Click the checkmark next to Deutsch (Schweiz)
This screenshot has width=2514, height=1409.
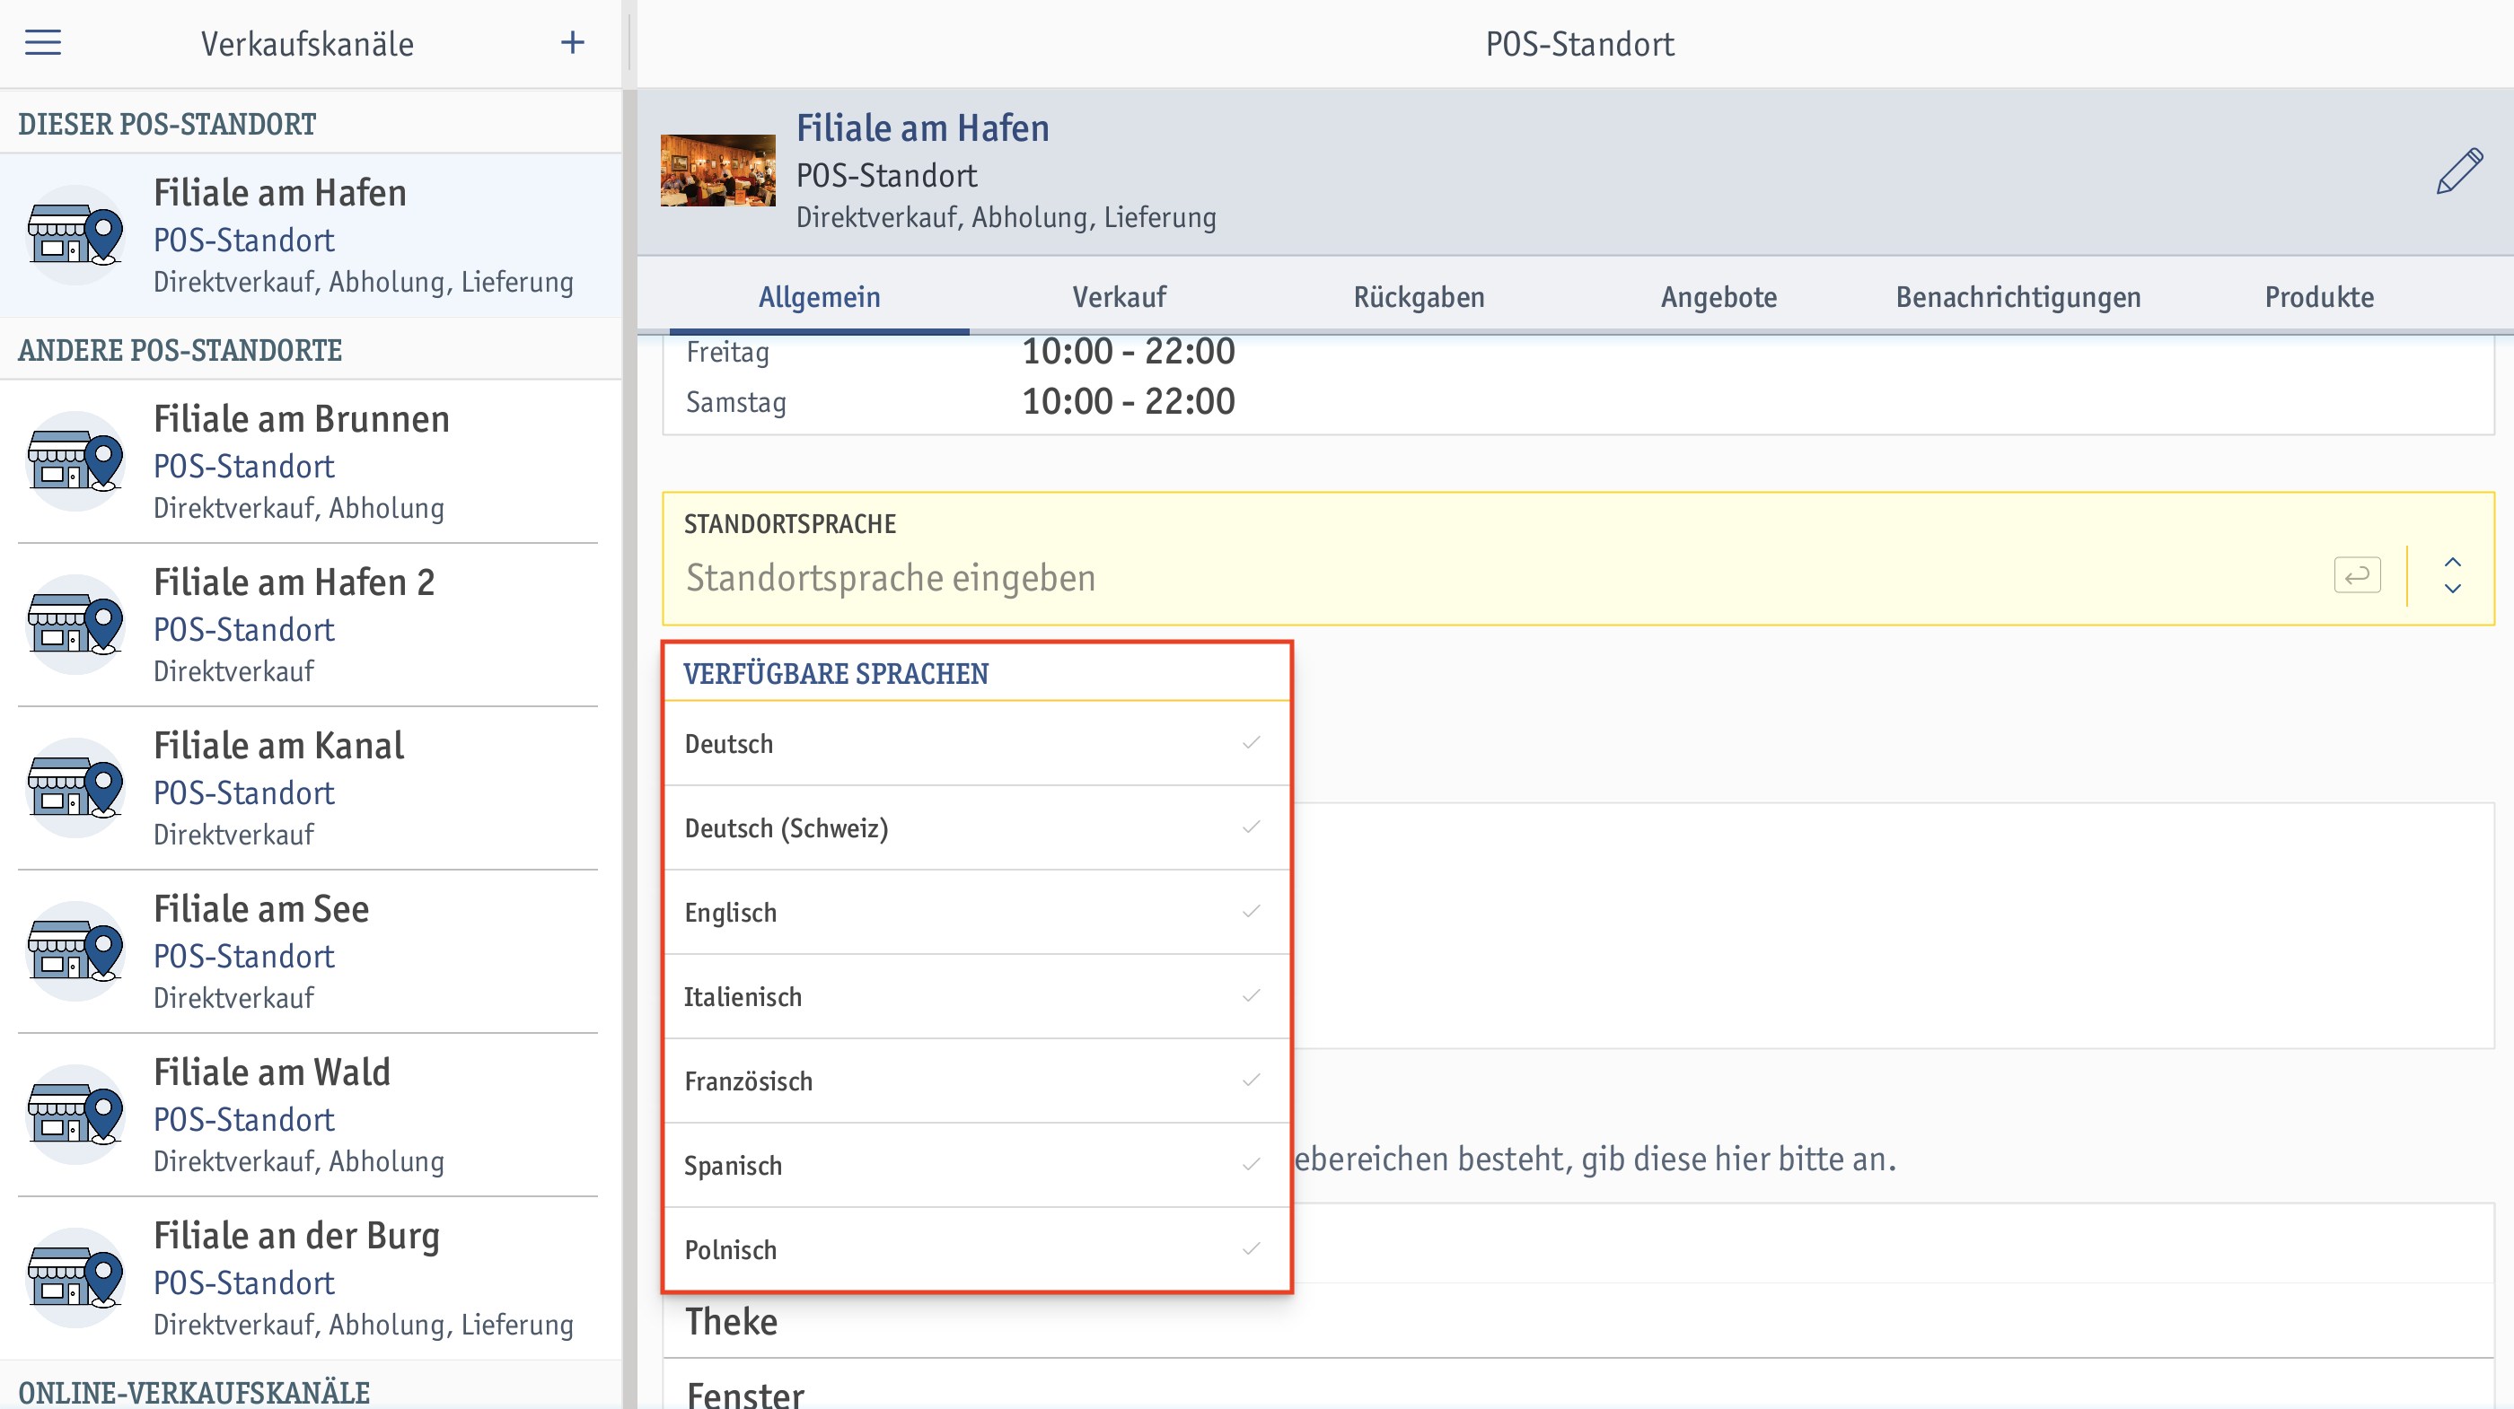pos(1251,827)
